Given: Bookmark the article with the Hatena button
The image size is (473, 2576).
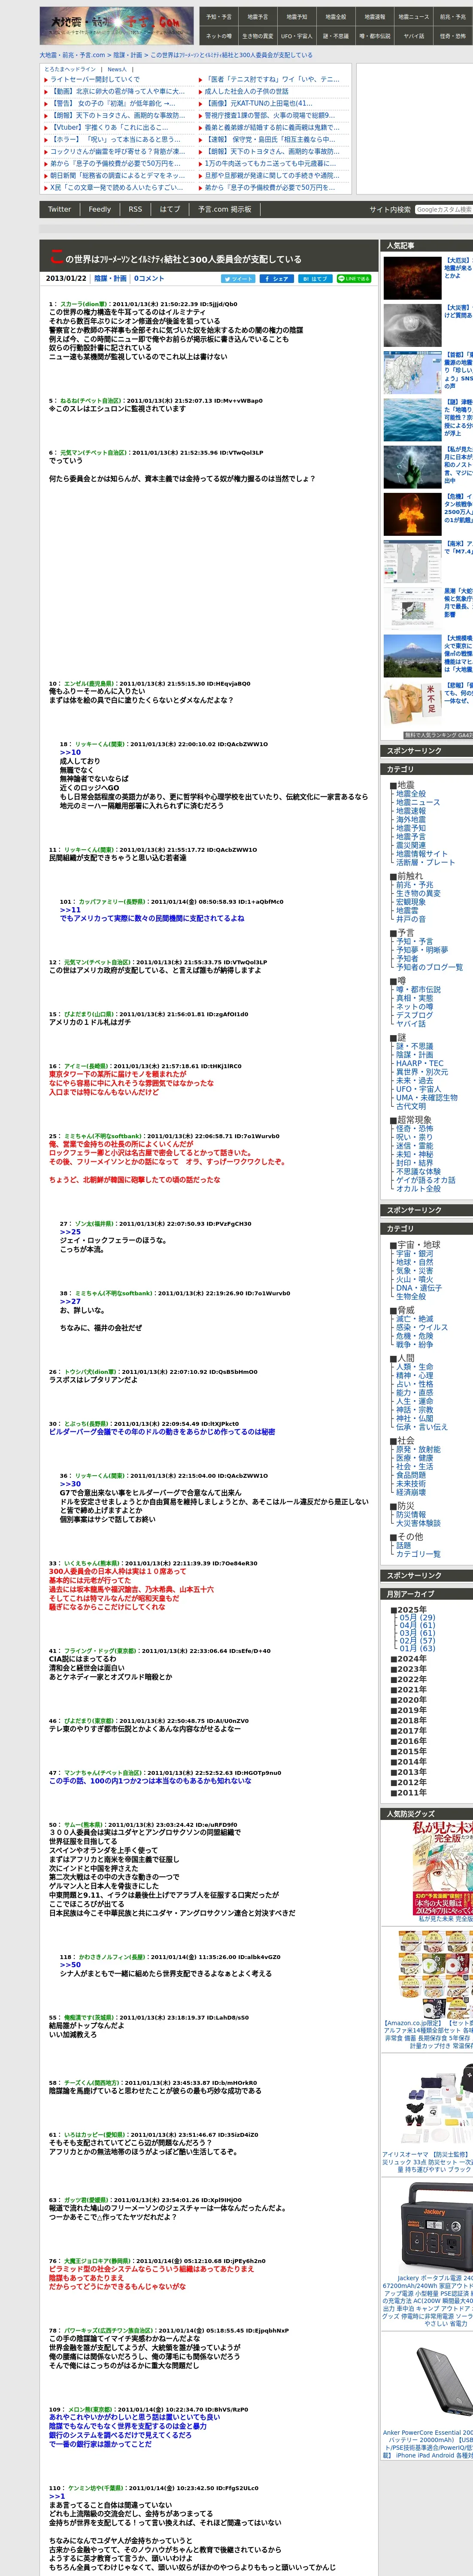Looking at the screenshot, I should point(314,278).
